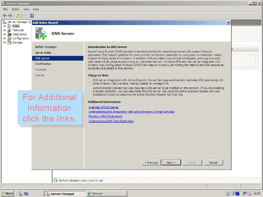Image resolution: width=263 pixels, height=197 pixels.
Task: Expand the Diagnostics tree node
Action: [5, 34]
